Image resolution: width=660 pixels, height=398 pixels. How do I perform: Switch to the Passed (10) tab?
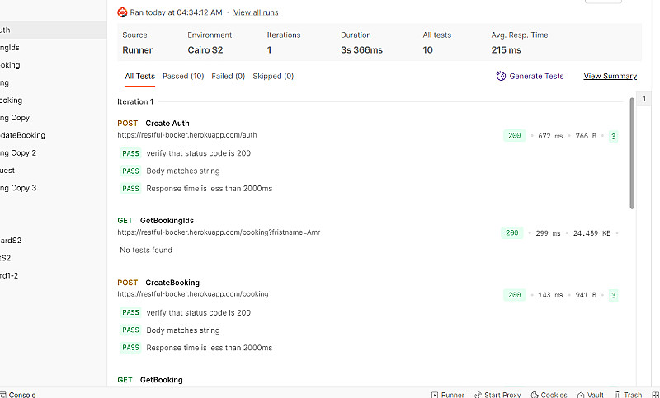click(x=183, y=77)
